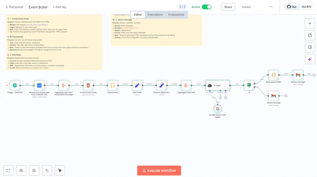
Task: Open the Send a message1 Gmail node
Action: tap(298, 75)
